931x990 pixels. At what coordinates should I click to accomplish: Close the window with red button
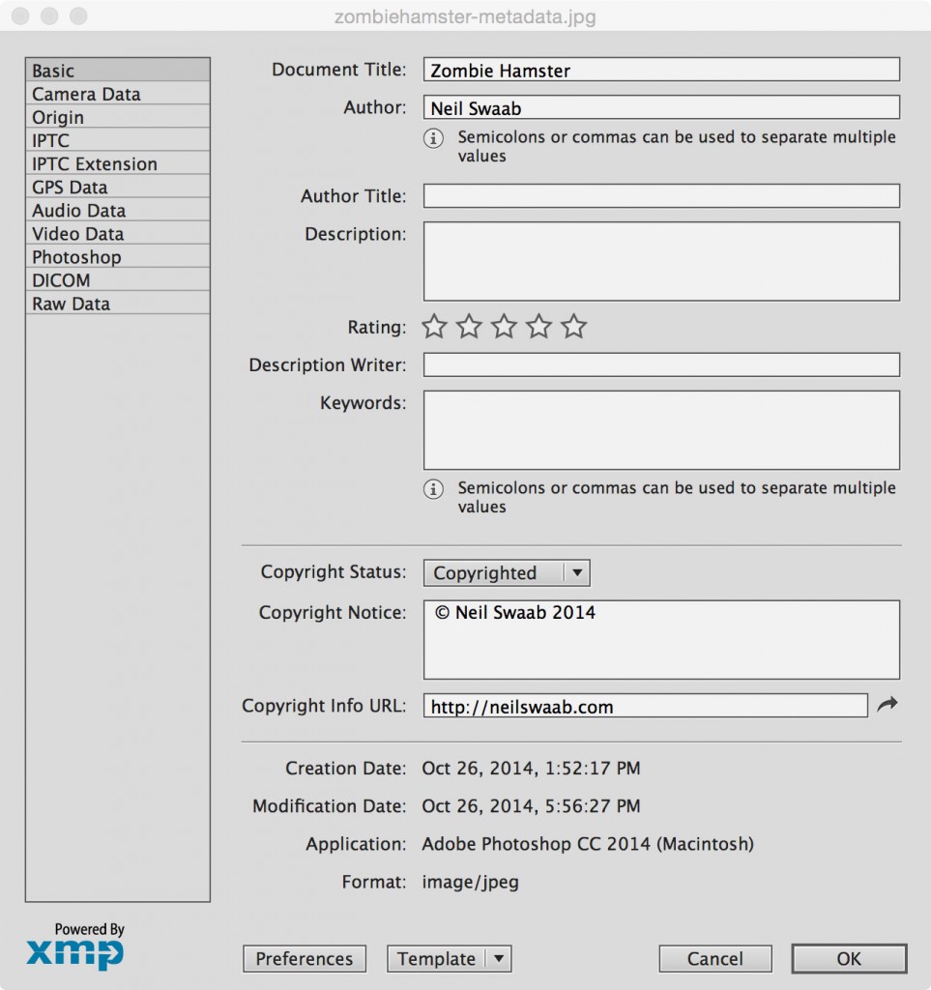point(20,15)
